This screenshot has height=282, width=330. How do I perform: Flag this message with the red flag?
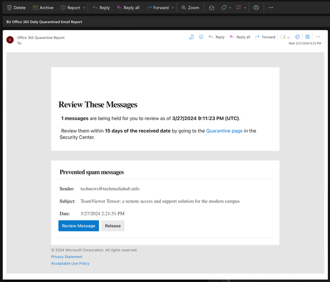239,8
